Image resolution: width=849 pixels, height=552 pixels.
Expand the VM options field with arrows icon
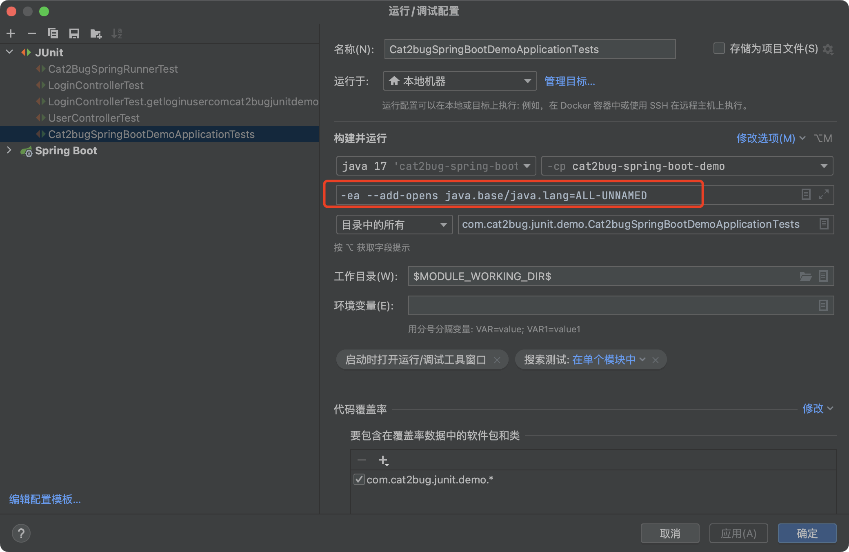(x=824, y=194)
